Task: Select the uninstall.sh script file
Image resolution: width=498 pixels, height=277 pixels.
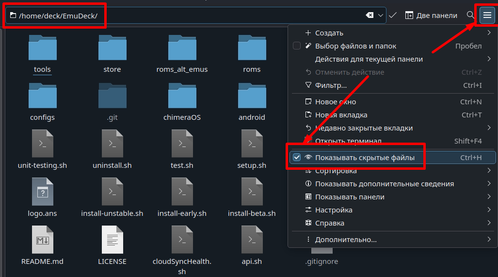Action: click(112, 147)
